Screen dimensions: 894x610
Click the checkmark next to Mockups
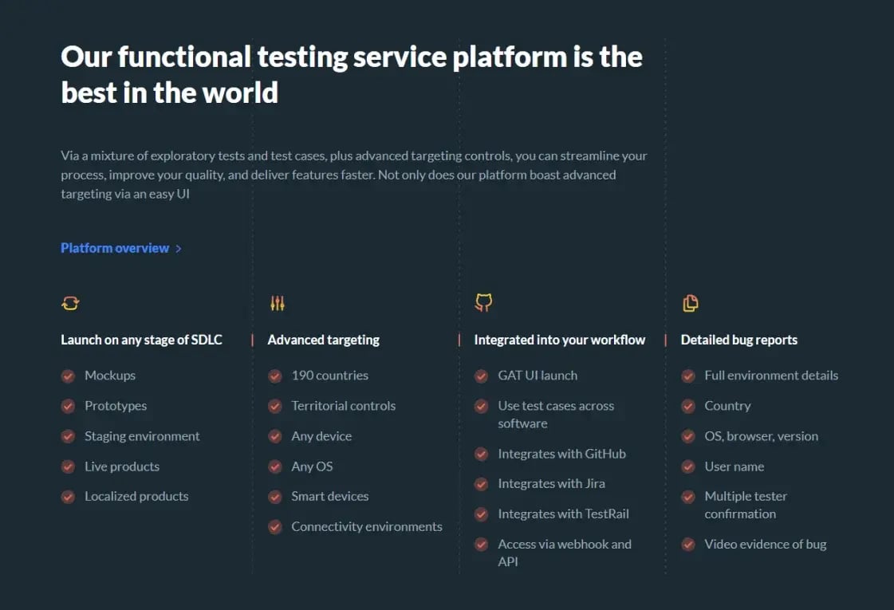tap(69, 376)
